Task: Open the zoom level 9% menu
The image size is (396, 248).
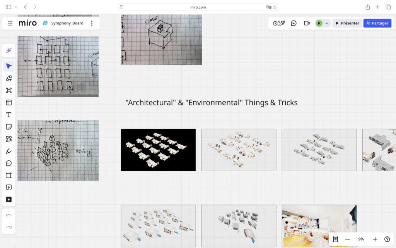Action: point(361,239)
